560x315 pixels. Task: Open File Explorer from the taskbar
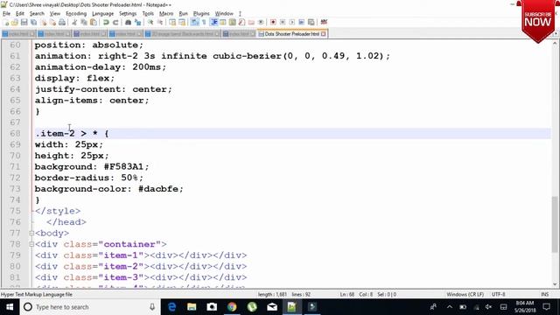point(192,307)
